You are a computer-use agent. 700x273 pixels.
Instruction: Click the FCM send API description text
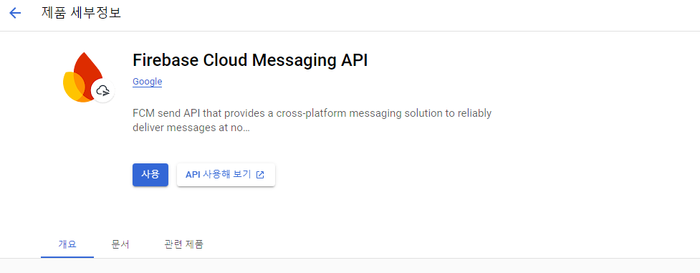(312, 120)
